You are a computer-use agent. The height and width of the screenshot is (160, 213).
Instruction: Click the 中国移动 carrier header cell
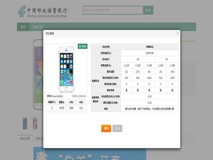(149, 47)
